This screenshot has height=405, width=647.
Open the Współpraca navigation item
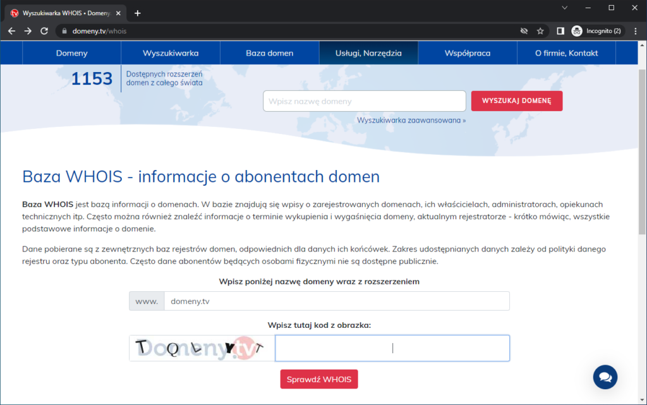coord(467,53)
